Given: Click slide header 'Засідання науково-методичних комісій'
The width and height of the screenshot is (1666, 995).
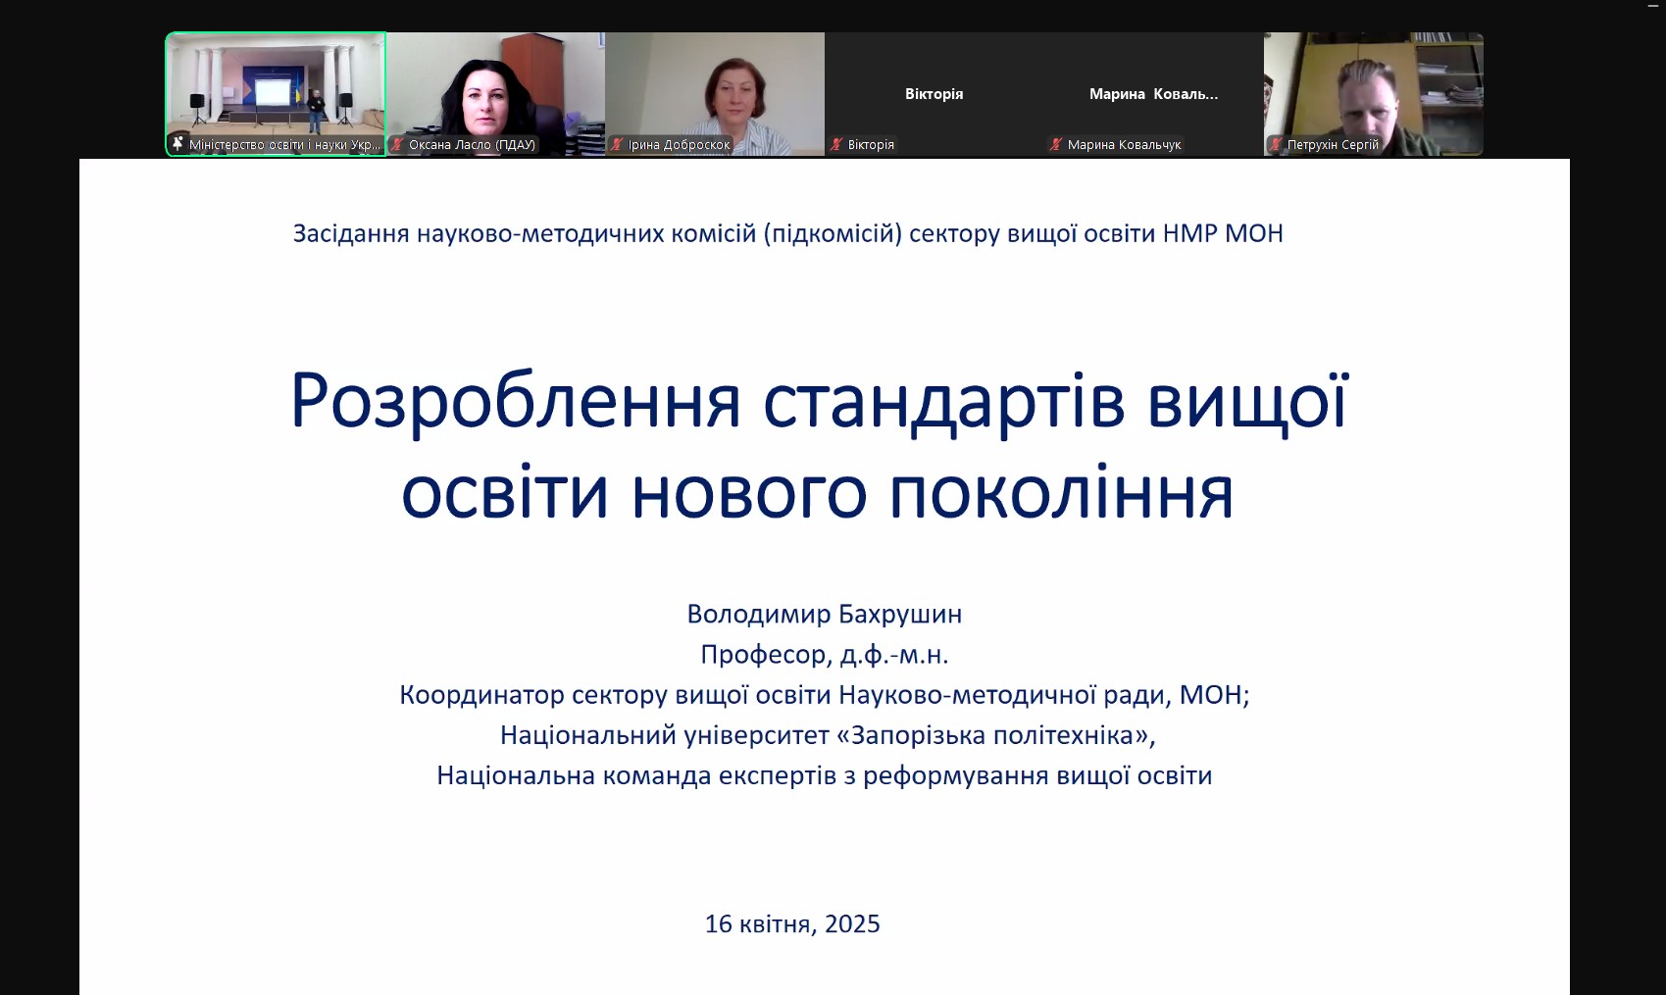Looking at the screenshot, I should click(x=787, y=233).
